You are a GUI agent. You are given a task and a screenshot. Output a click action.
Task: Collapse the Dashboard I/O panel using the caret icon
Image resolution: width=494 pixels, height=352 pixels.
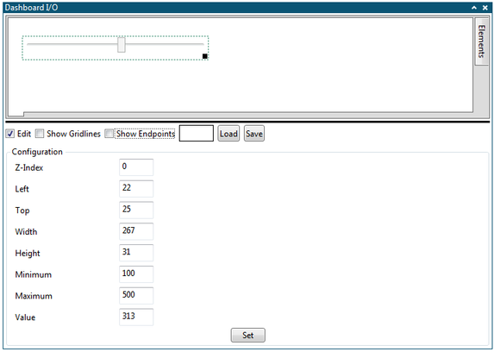tap(474, 8)
